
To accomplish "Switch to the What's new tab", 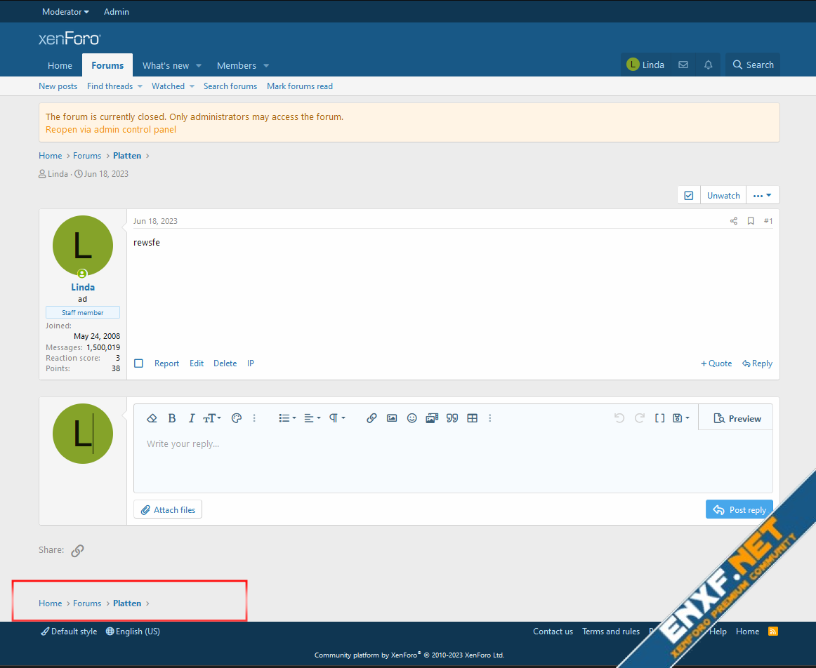I will [166, 66].
